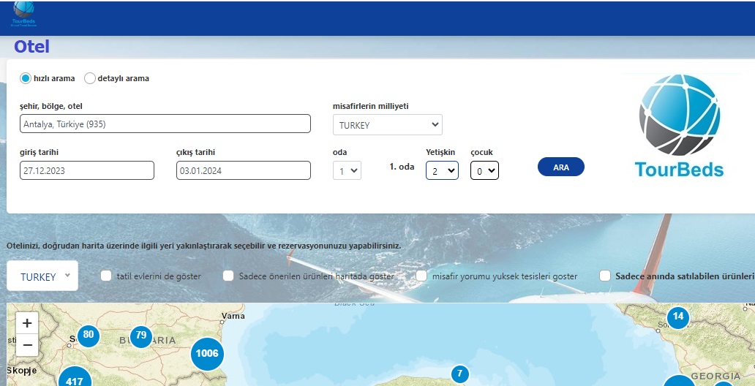Select the hızlı arama radio option

click(26, 78)
